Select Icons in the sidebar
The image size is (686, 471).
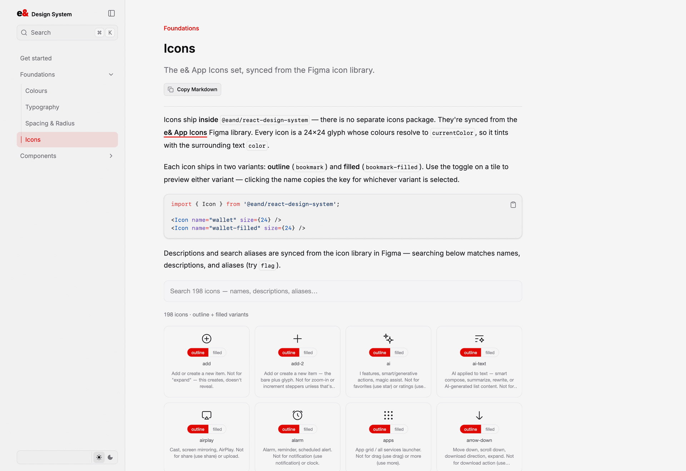[67, 140]
